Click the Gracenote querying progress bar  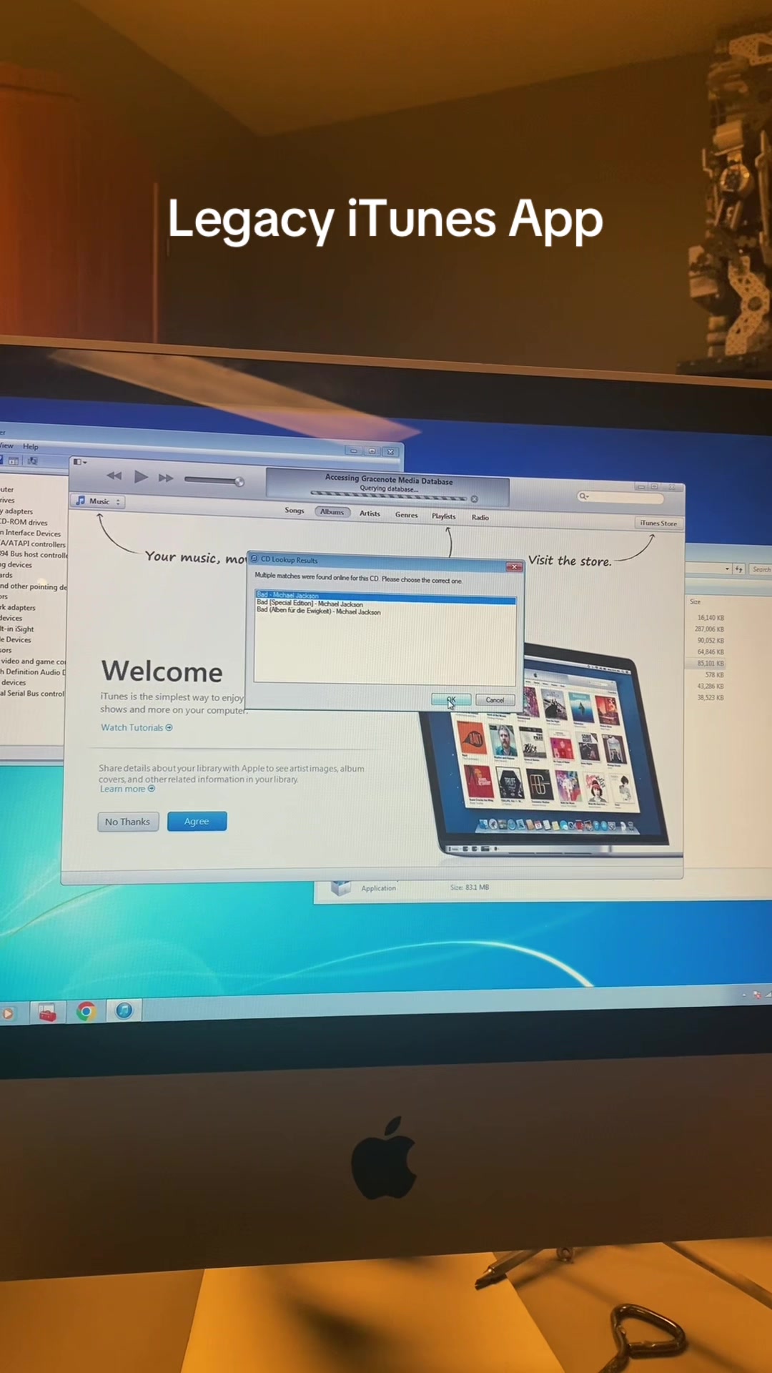click(x=388, y=496)
